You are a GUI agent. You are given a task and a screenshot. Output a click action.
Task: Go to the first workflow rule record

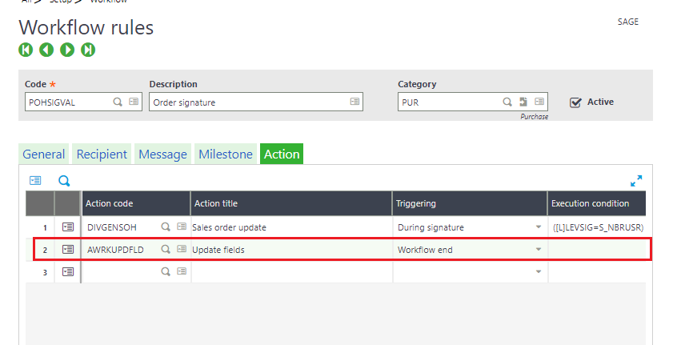(x=26, y=50)
